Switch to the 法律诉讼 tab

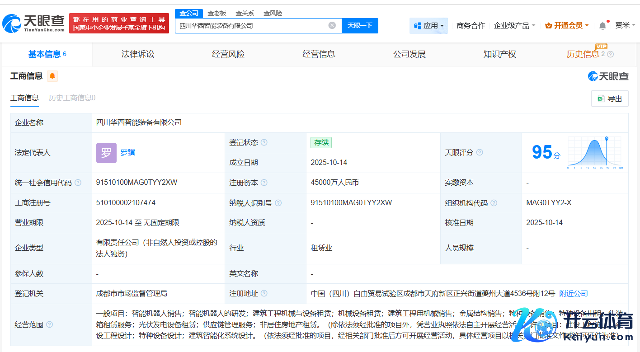(138, 54)
